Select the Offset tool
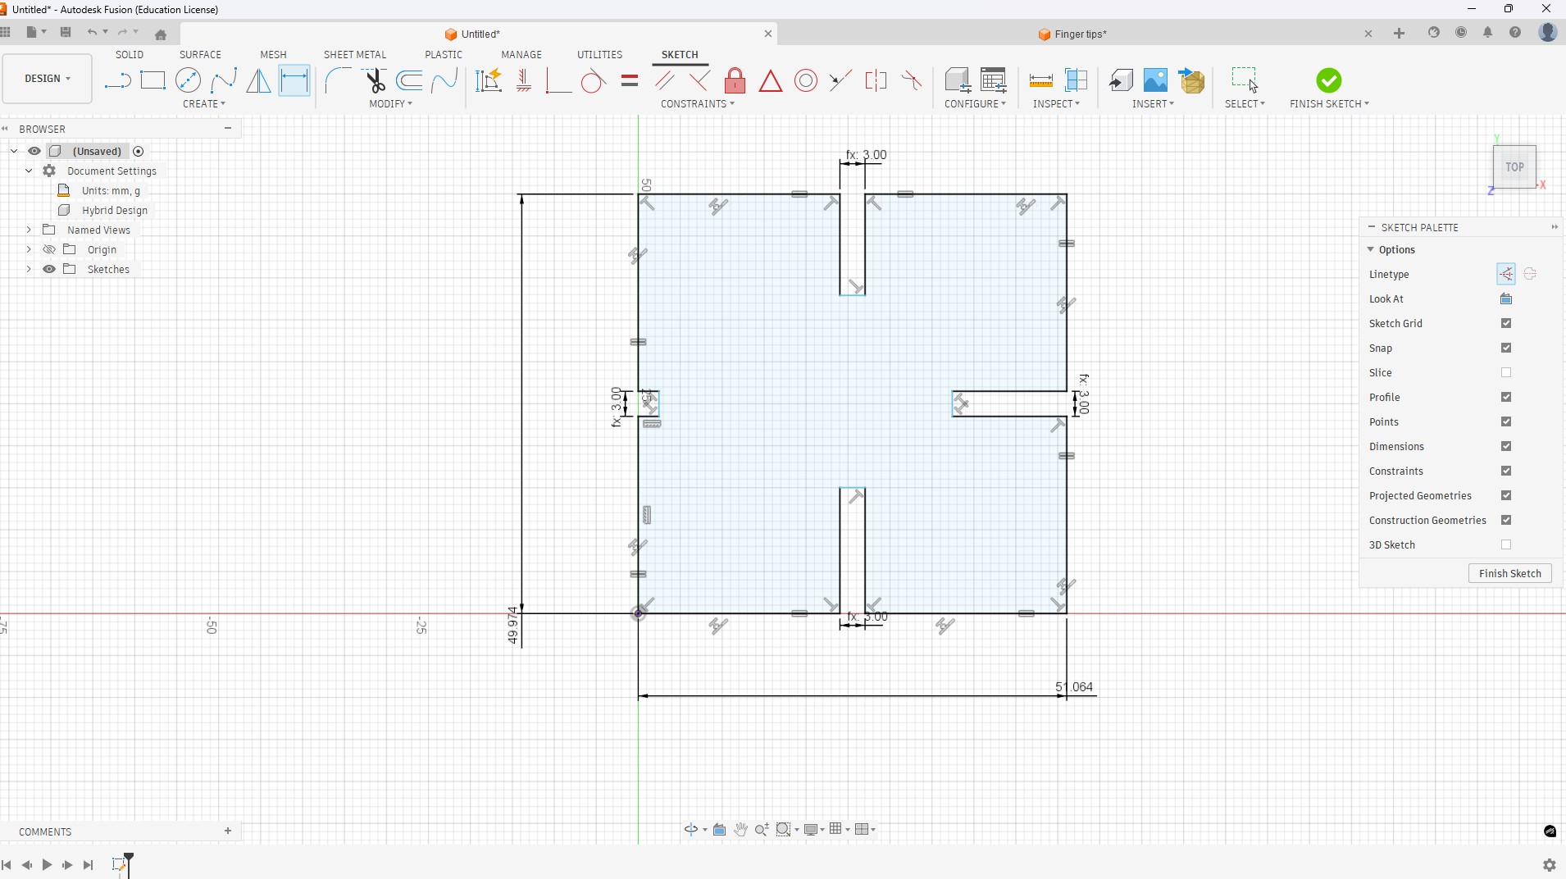Image resolution: width=1566 pixels, height=879 pixels. 410,80
